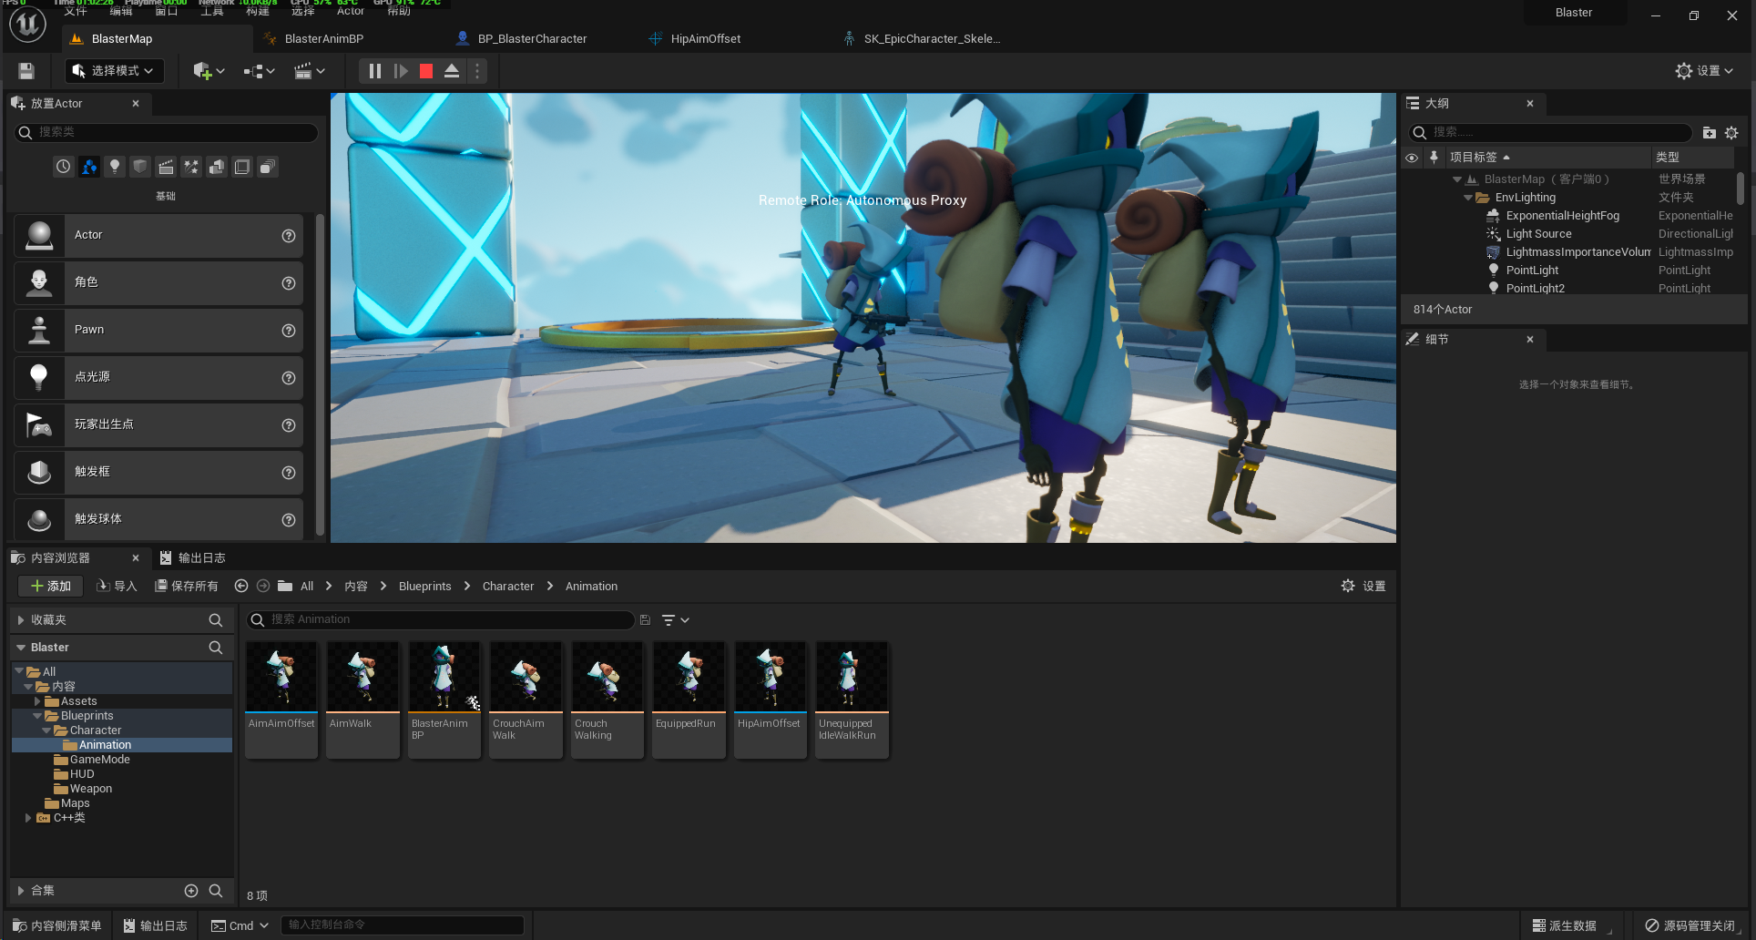
Task: Open play options three-dot menu
Action: [x=477, y=71]
